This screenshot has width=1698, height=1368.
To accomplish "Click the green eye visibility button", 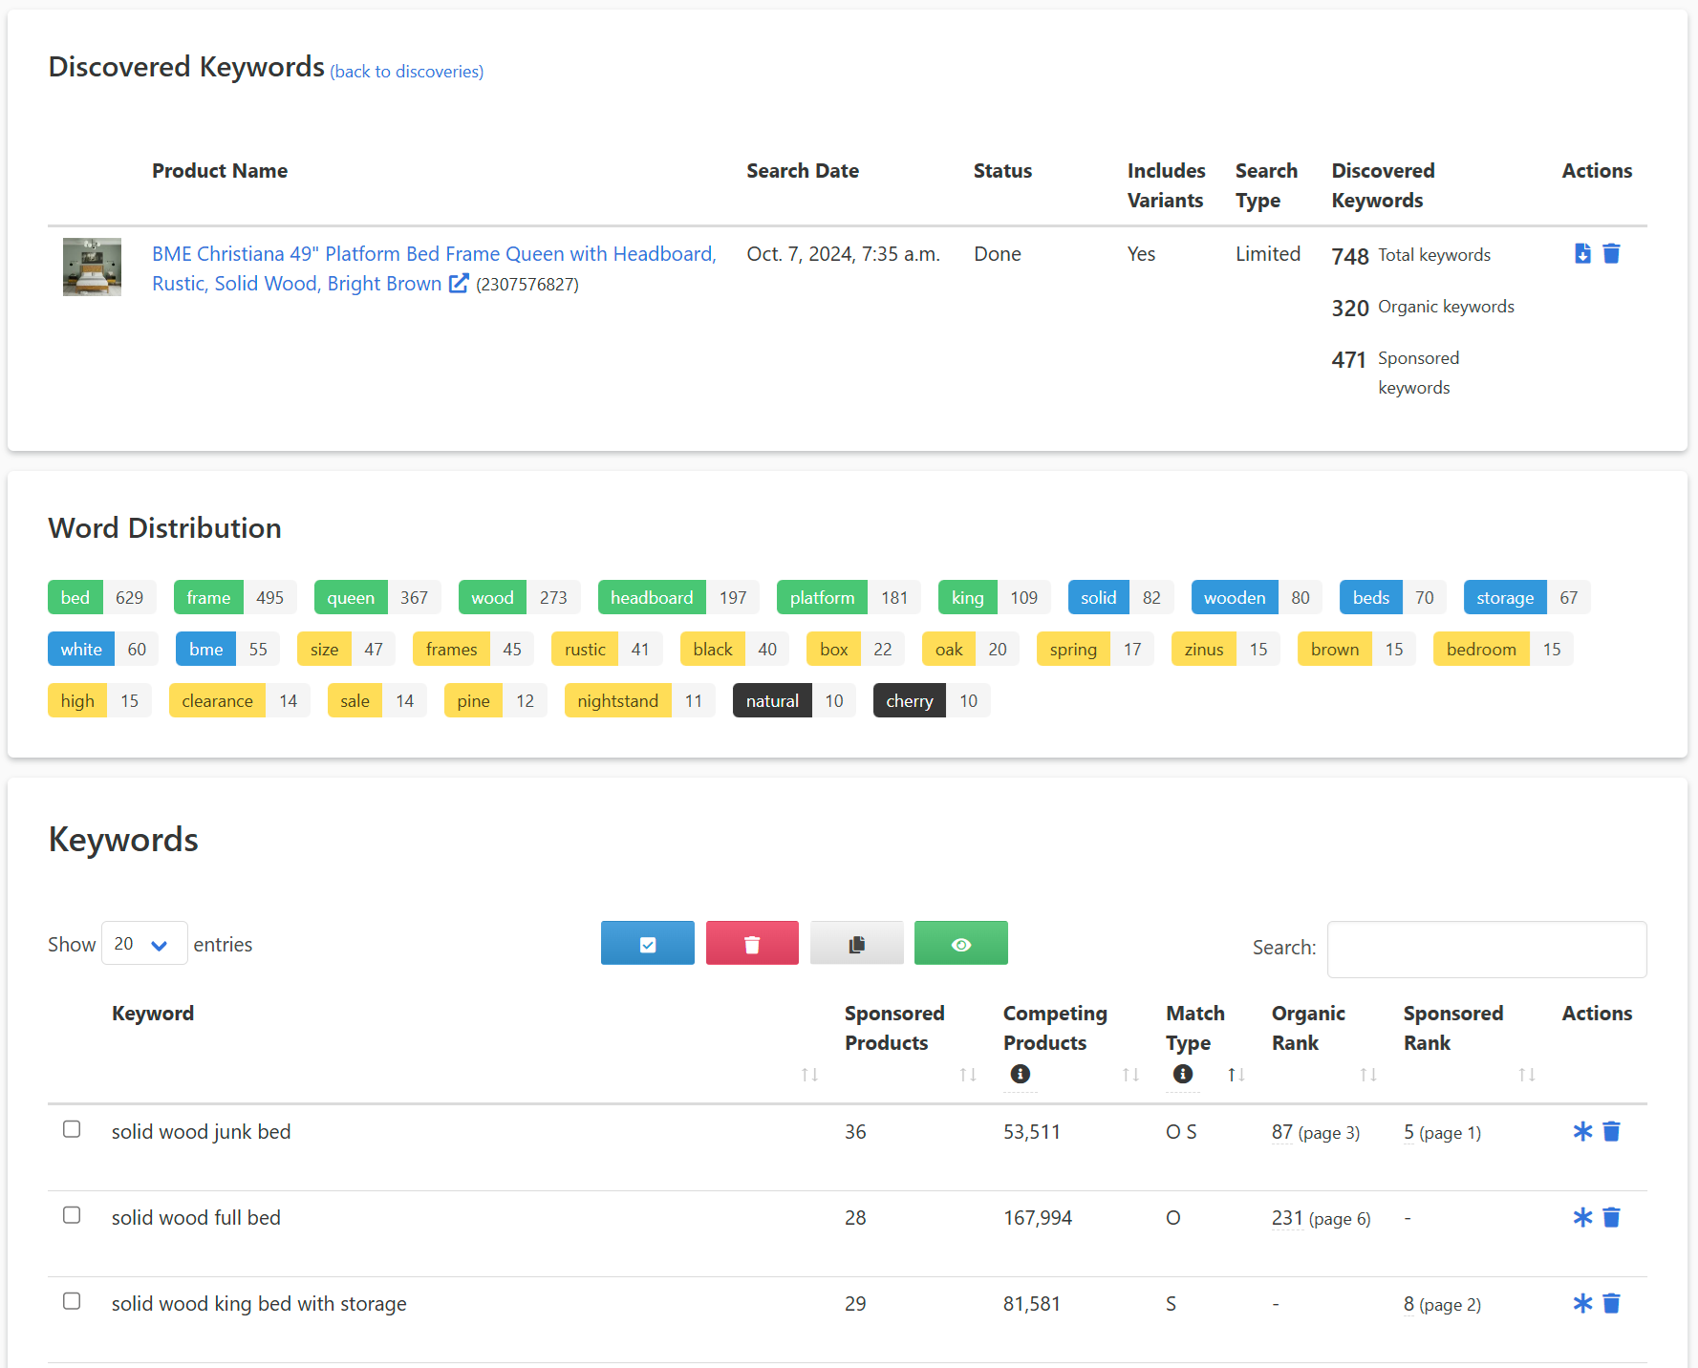I will [960, 944].
